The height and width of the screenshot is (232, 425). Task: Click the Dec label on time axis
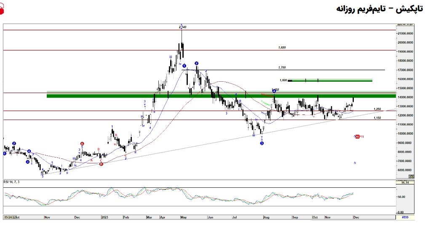[x=355, y=217]
